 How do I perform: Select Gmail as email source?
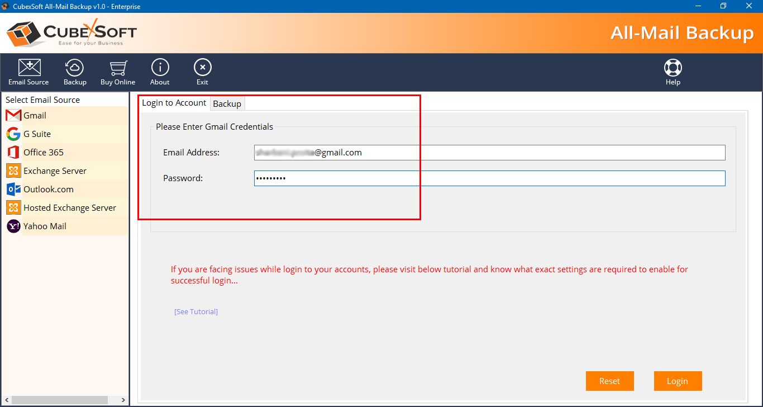click(x=35, y=116)
